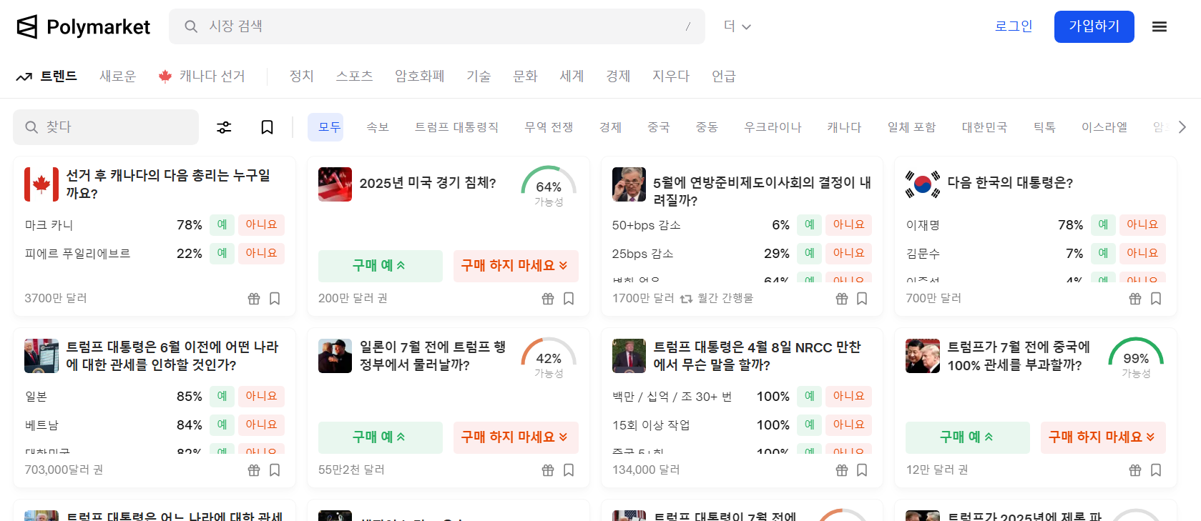Click 구매 예 on China 100% tariff card
Screen dimensions: 1201x521
968,437
